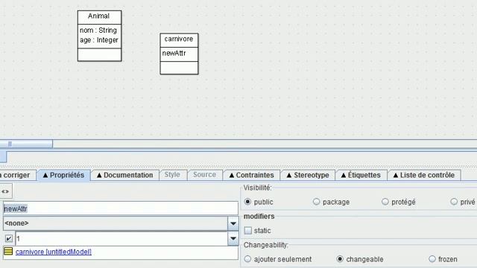Screen dimensions: 477x268
Task: Open the Documentation tab
Action: click(124, 175)
